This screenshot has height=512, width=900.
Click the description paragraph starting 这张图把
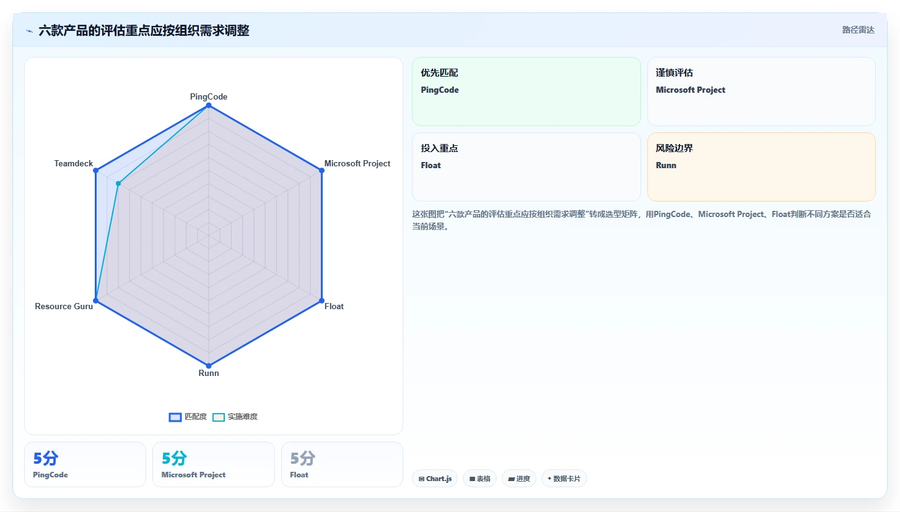642,220
